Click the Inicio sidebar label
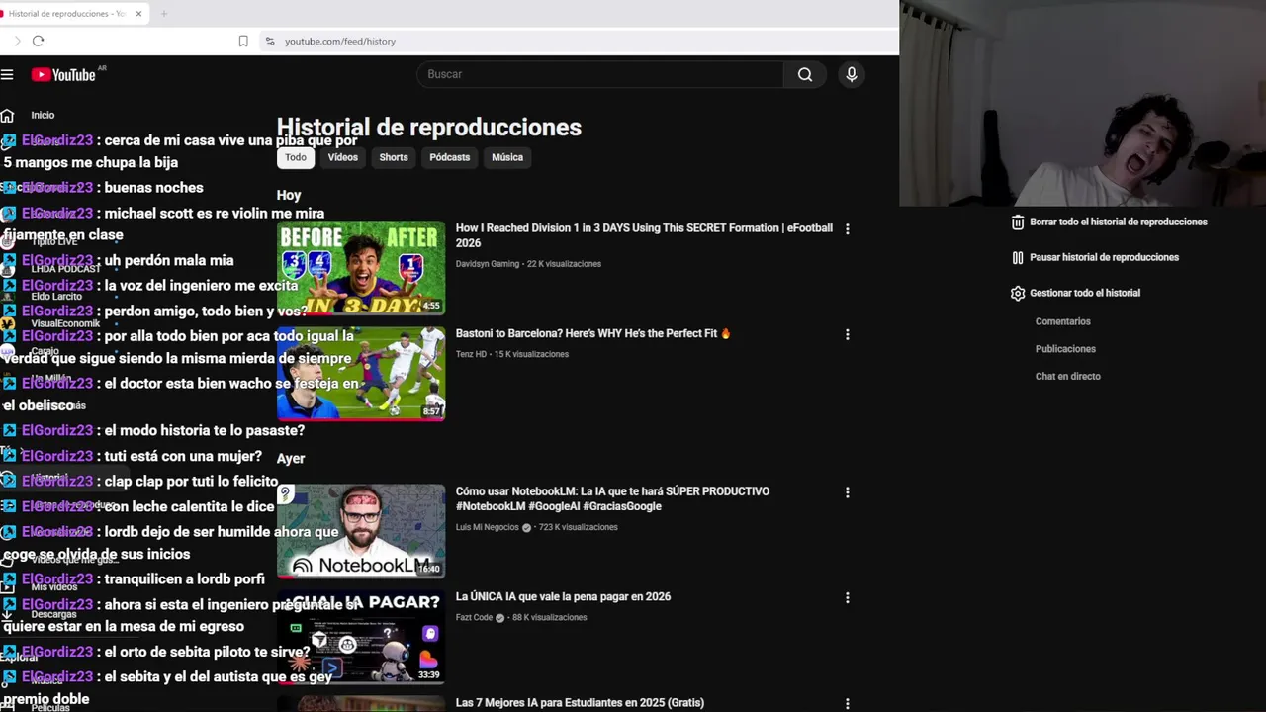This screenshot has height=712, width=1266. pos(43,116)
